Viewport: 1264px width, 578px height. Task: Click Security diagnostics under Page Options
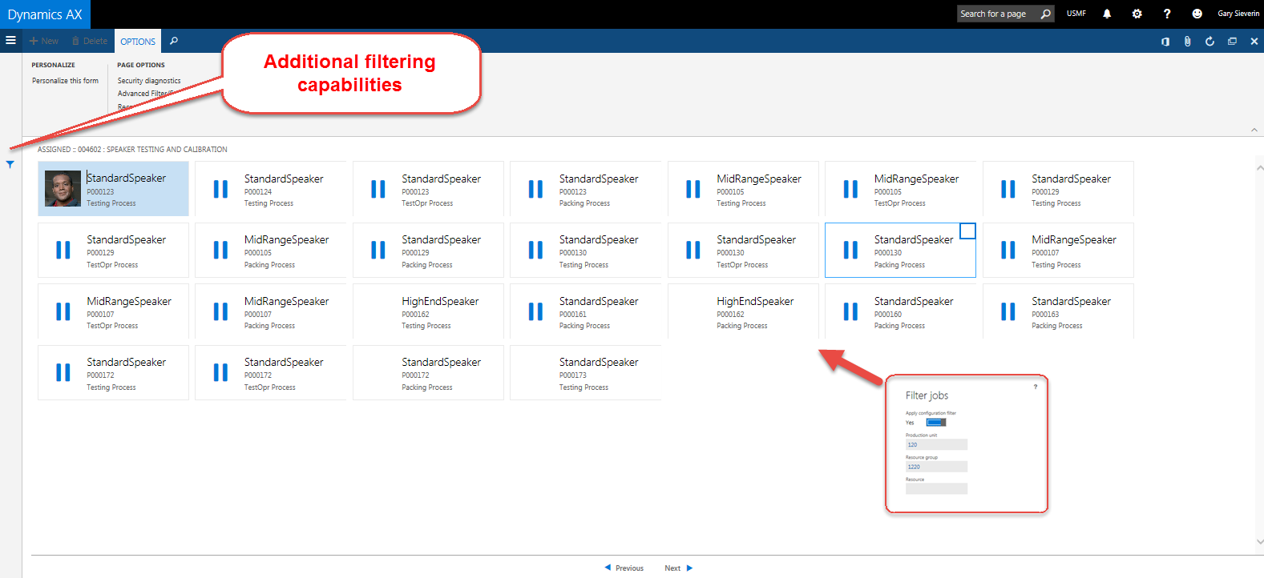[149, 81]
